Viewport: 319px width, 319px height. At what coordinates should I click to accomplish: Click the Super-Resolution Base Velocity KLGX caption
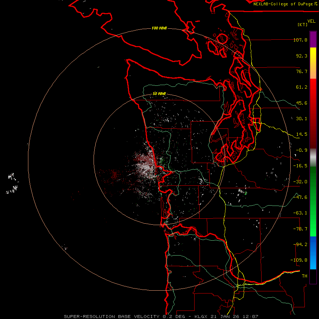point(161,317)
